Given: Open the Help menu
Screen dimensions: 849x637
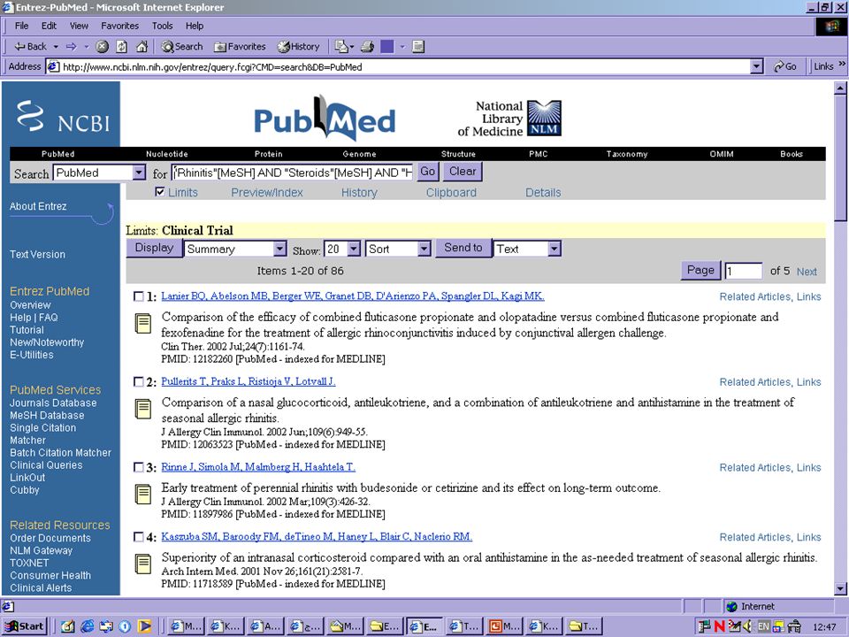Looking at the screenshot, I should (195, 26).
